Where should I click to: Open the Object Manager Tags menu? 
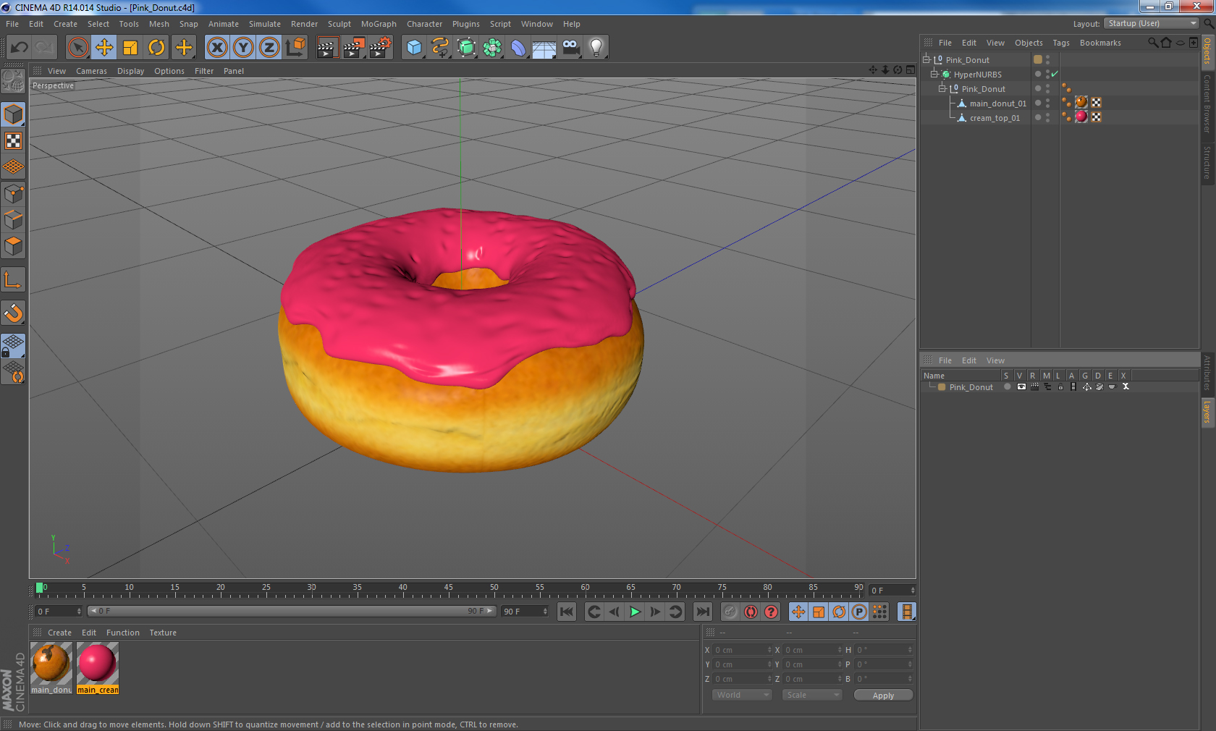[1060, 43]
